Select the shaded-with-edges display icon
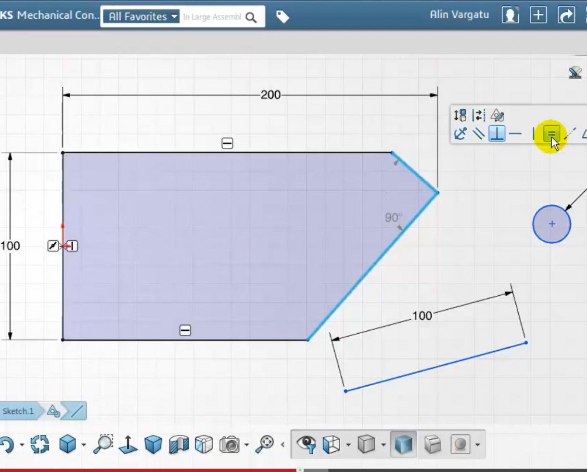The height and width of the screenshot is (472, 587). (x=433, y=444)
